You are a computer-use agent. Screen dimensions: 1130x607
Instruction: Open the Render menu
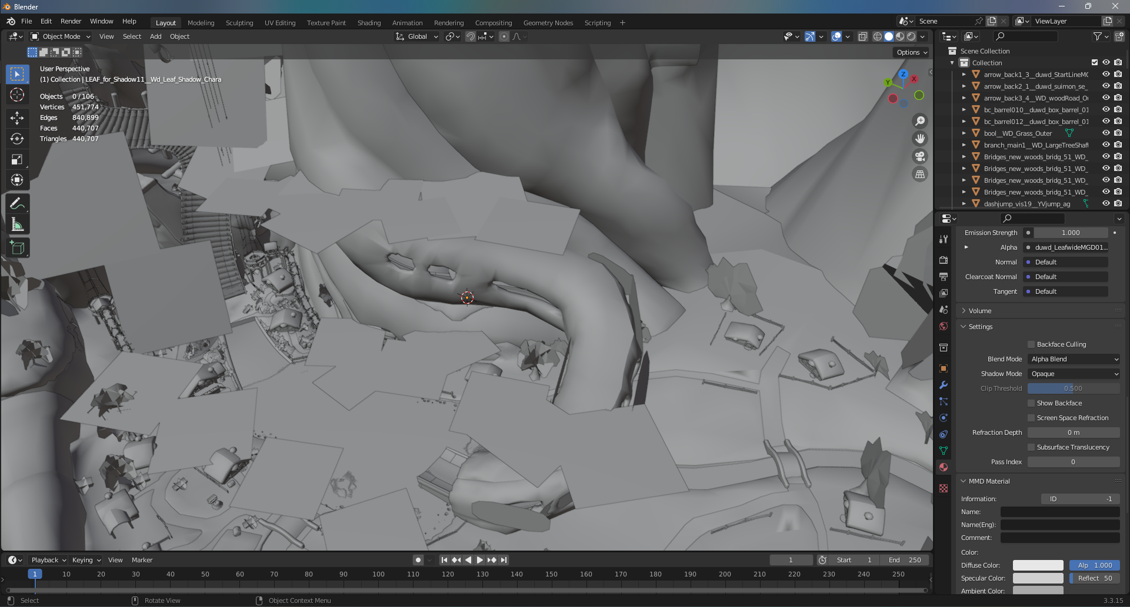[x=71, y=21]
